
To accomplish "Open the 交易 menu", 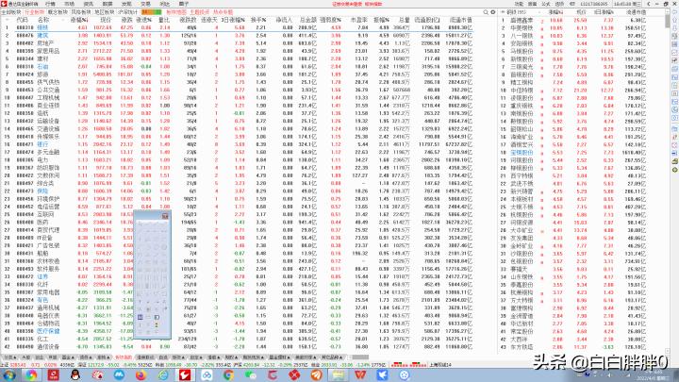I will point(145,4).
